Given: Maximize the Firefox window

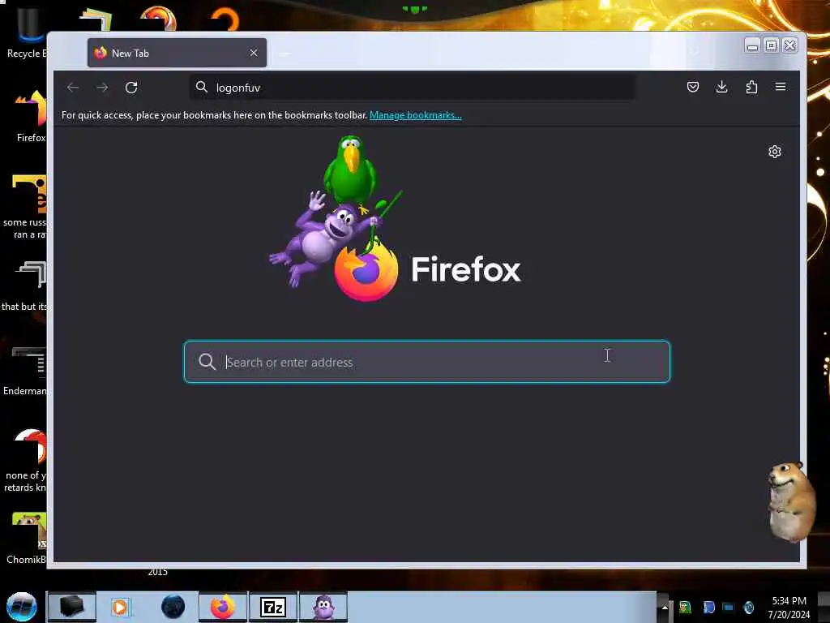Looking at the screenshot, I should [x=772, y=45].
